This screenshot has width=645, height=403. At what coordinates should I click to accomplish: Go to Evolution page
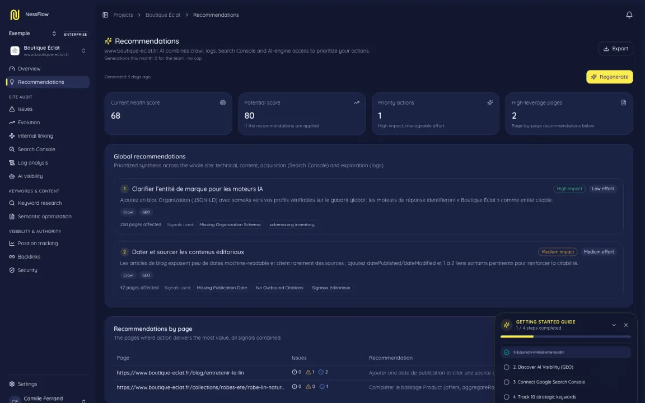tap(48, 123)
